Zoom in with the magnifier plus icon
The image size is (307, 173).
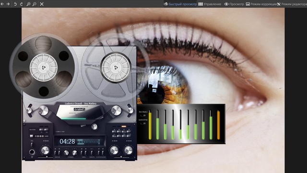[x=28, y=4]
